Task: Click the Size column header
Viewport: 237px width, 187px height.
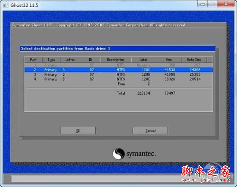Action: pos(169,60)
